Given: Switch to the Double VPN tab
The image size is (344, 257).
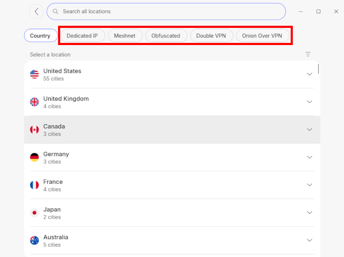Looking at the screenshot, I should [211, 36].
